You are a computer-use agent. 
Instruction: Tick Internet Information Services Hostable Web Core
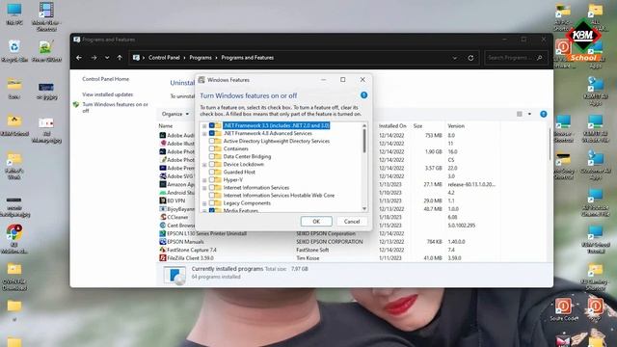[x=212, y=195]
